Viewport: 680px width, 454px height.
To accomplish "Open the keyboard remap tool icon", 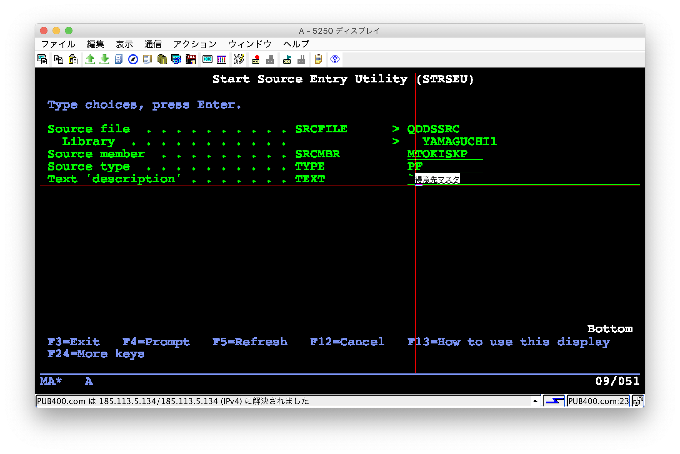I will 238,59.
